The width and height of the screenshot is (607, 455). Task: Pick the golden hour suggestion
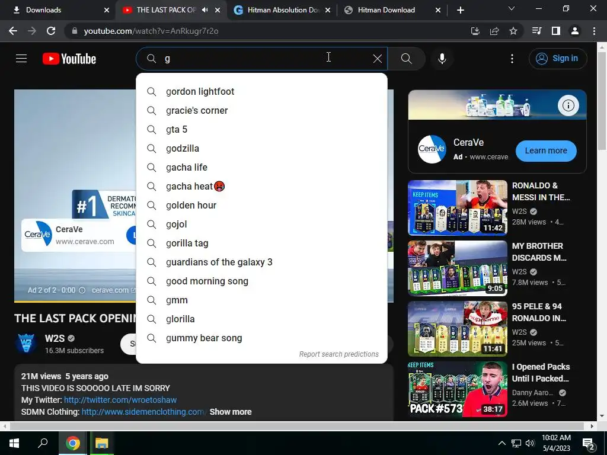(261, 205)
